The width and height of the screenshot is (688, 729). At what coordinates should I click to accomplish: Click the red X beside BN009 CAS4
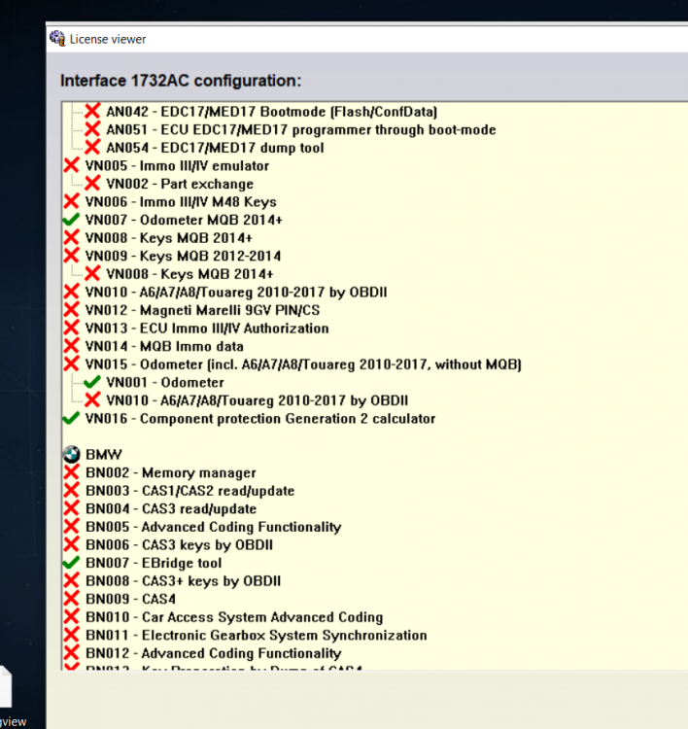pos(71,599)
